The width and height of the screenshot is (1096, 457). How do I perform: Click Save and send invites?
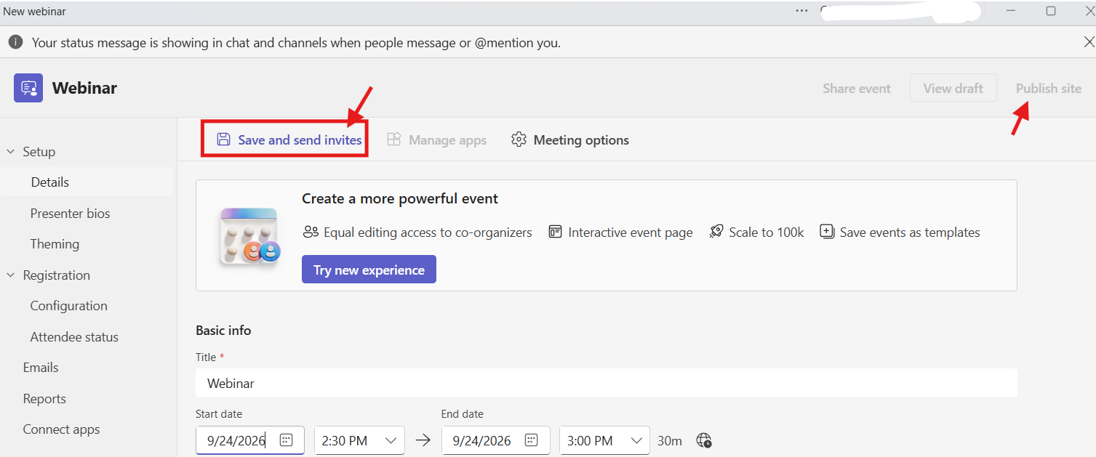tap(289, 139)
